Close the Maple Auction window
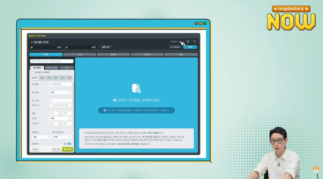 [197, 36]
